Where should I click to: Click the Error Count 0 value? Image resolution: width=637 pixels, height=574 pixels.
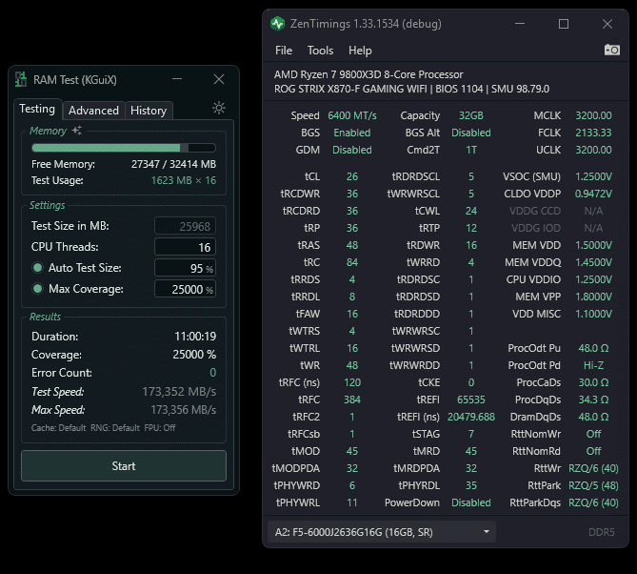point(213,373)
